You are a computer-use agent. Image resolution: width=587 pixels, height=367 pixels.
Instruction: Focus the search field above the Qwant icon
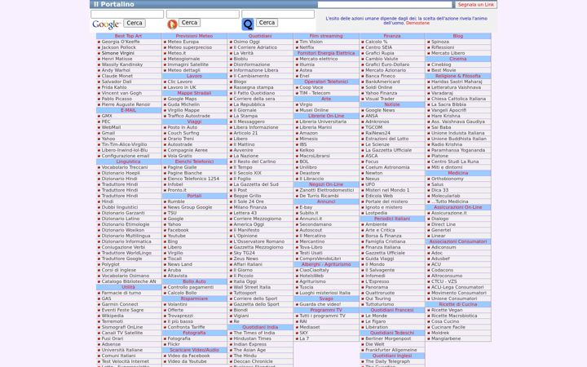[278, 14]
